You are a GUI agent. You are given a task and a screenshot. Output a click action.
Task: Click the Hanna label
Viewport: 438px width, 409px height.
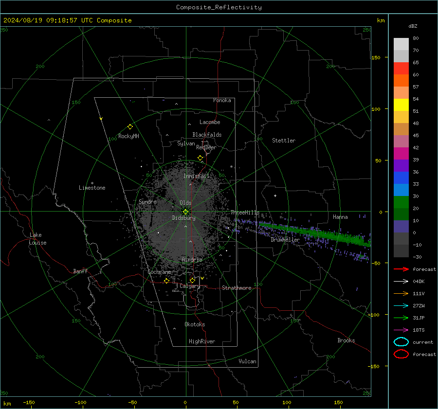(340, 217)
